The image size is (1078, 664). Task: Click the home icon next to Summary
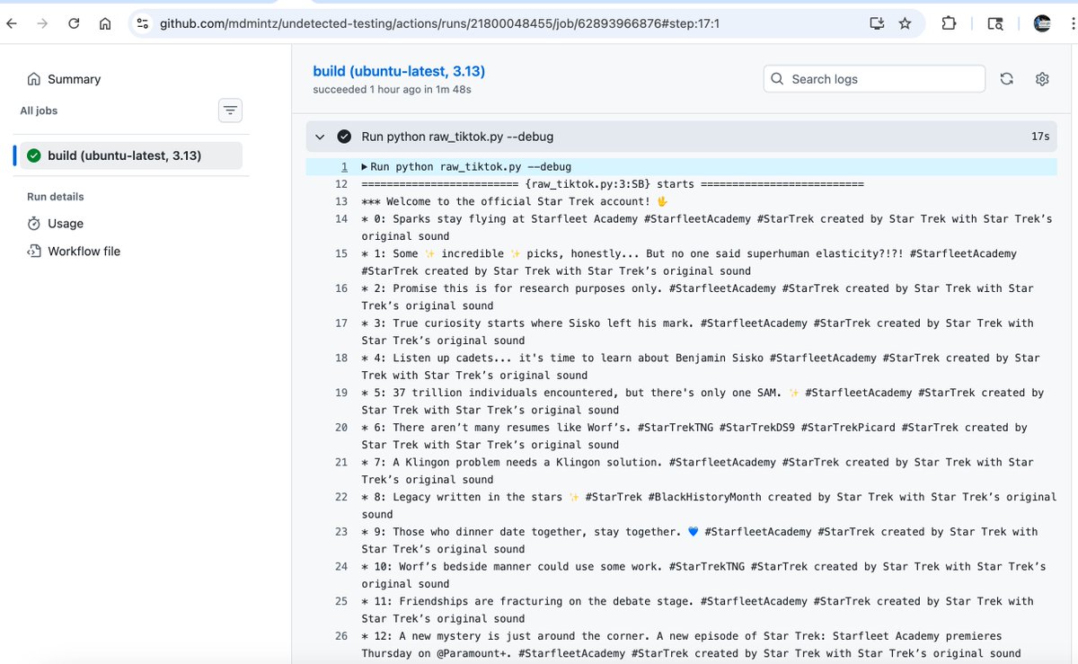pos(34,79)
